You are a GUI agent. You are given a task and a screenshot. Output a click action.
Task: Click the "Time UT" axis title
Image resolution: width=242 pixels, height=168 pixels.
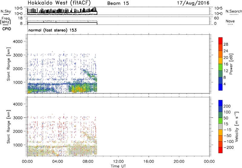pos(118,166)
